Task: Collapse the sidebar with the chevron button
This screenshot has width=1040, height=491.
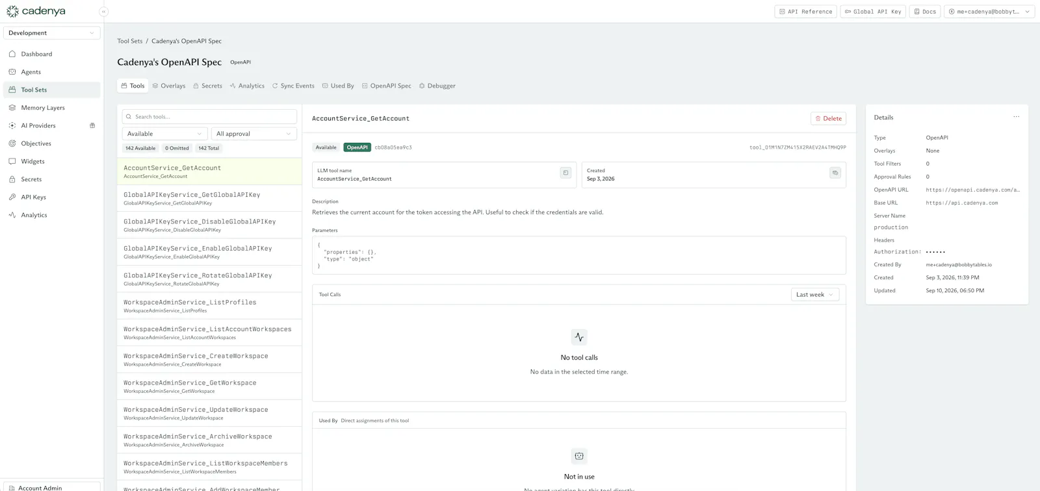Action: click(103, 11)
